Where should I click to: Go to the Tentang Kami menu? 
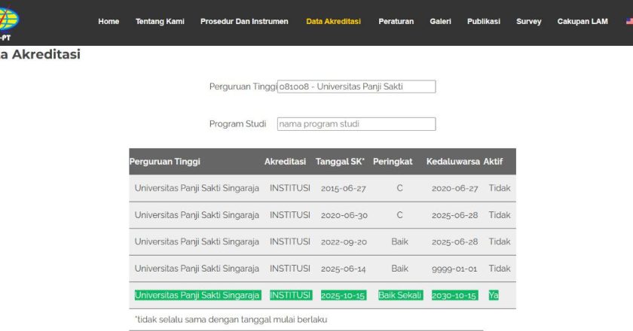160,22
